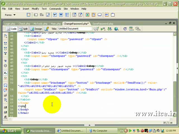The image size is (179, 134).
Task: Open the Check Browser Support menu
Action: coord(96,29)
